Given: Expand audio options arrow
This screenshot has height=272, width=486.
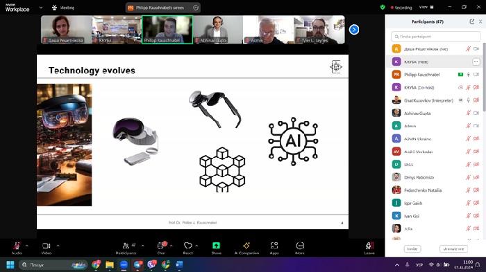Looking at the screenshot, I should (x=26, y=246).
